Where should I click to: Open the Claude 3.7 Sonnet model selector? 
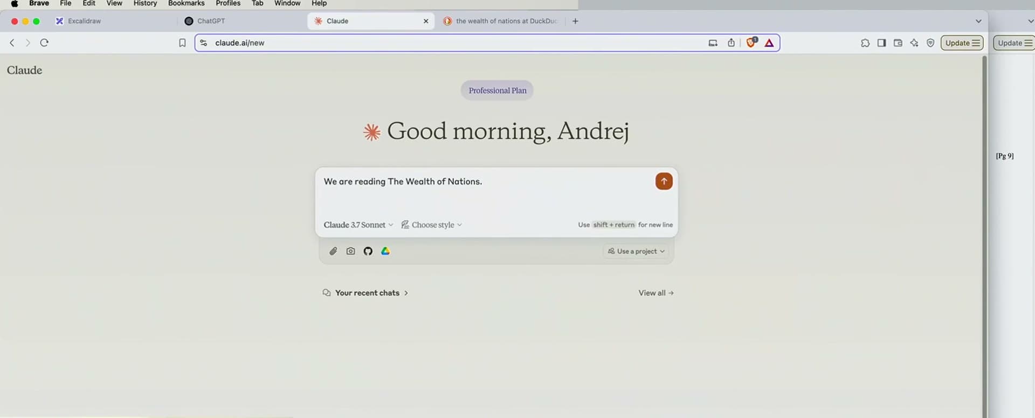[x=358, y=225]
